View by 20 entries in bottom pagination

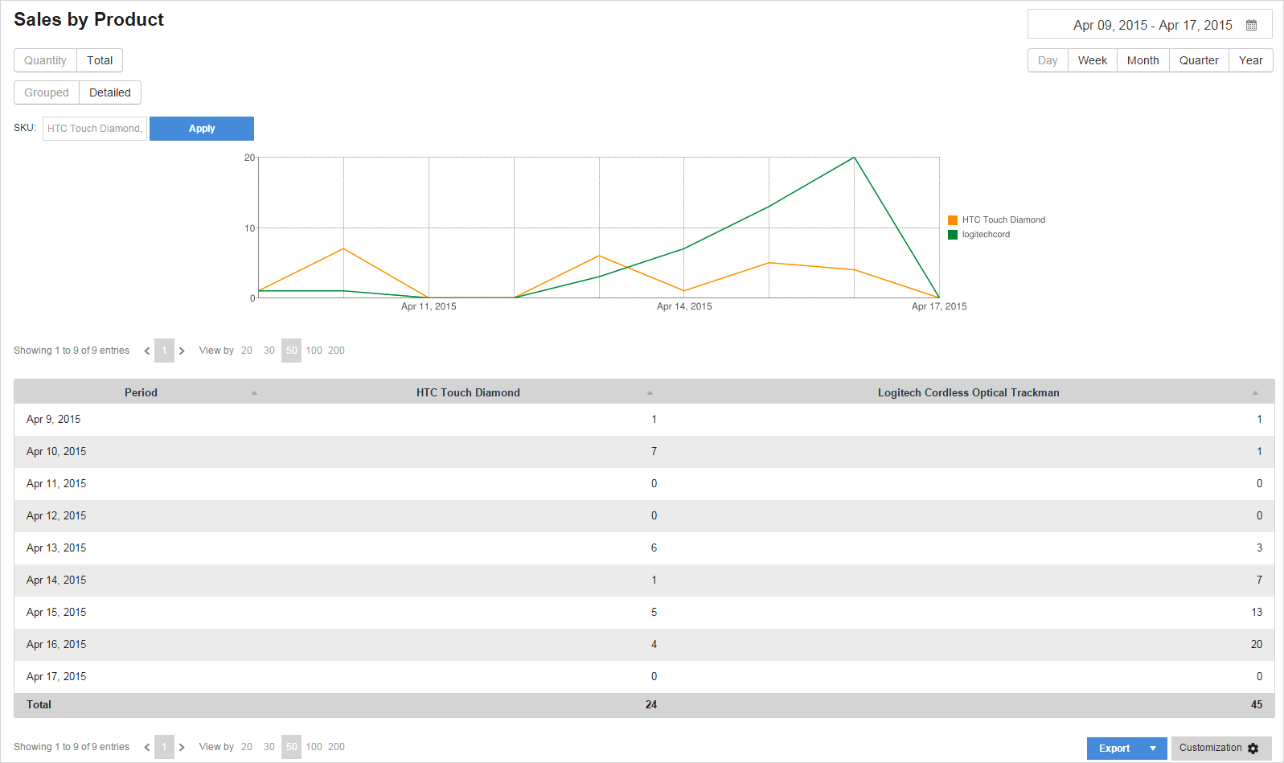pyautogui.click(x=247, y=747)
